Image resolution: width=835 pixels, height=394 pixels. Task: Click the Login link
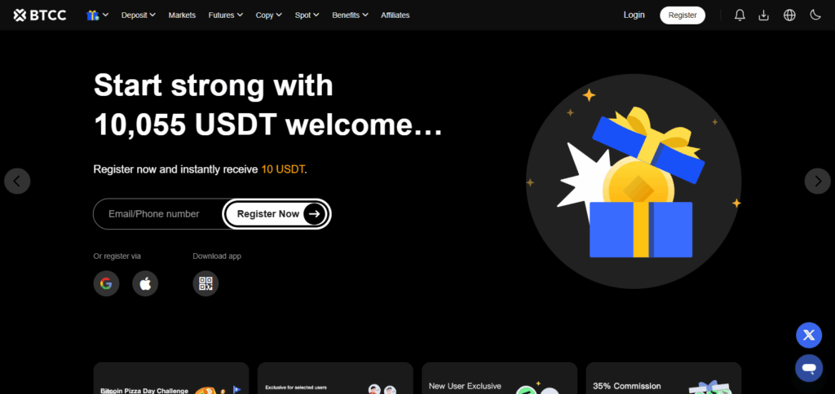point(634,15)
